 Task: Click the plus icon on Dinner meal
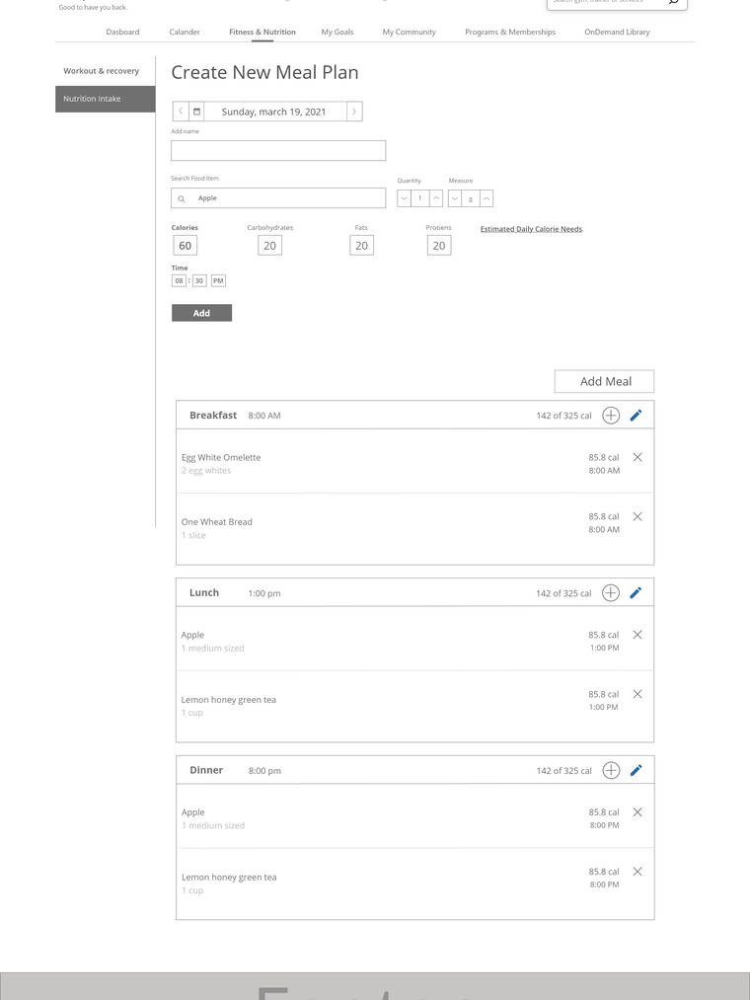tap(610, 770)
